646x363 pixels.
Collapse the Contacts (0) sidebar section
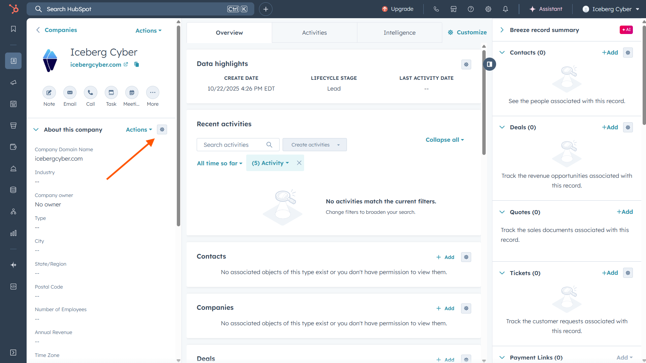(x=502, y=53)
